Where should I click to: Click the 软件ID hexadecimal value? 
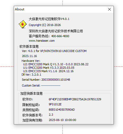[75, 99]
